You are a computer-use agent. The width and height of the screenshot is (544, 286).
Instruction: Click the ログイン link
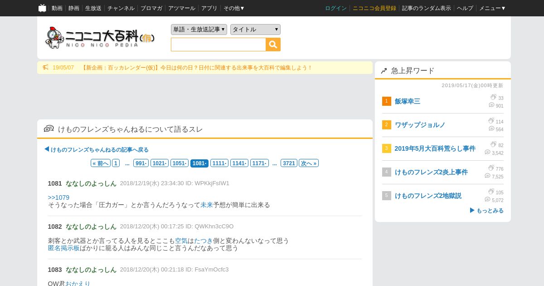coord(336,8)
